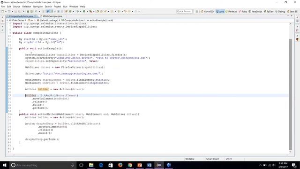Open the Project menu

(57, 7)
